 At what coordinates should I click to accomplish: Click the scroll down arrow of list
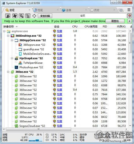coord(130,126)
